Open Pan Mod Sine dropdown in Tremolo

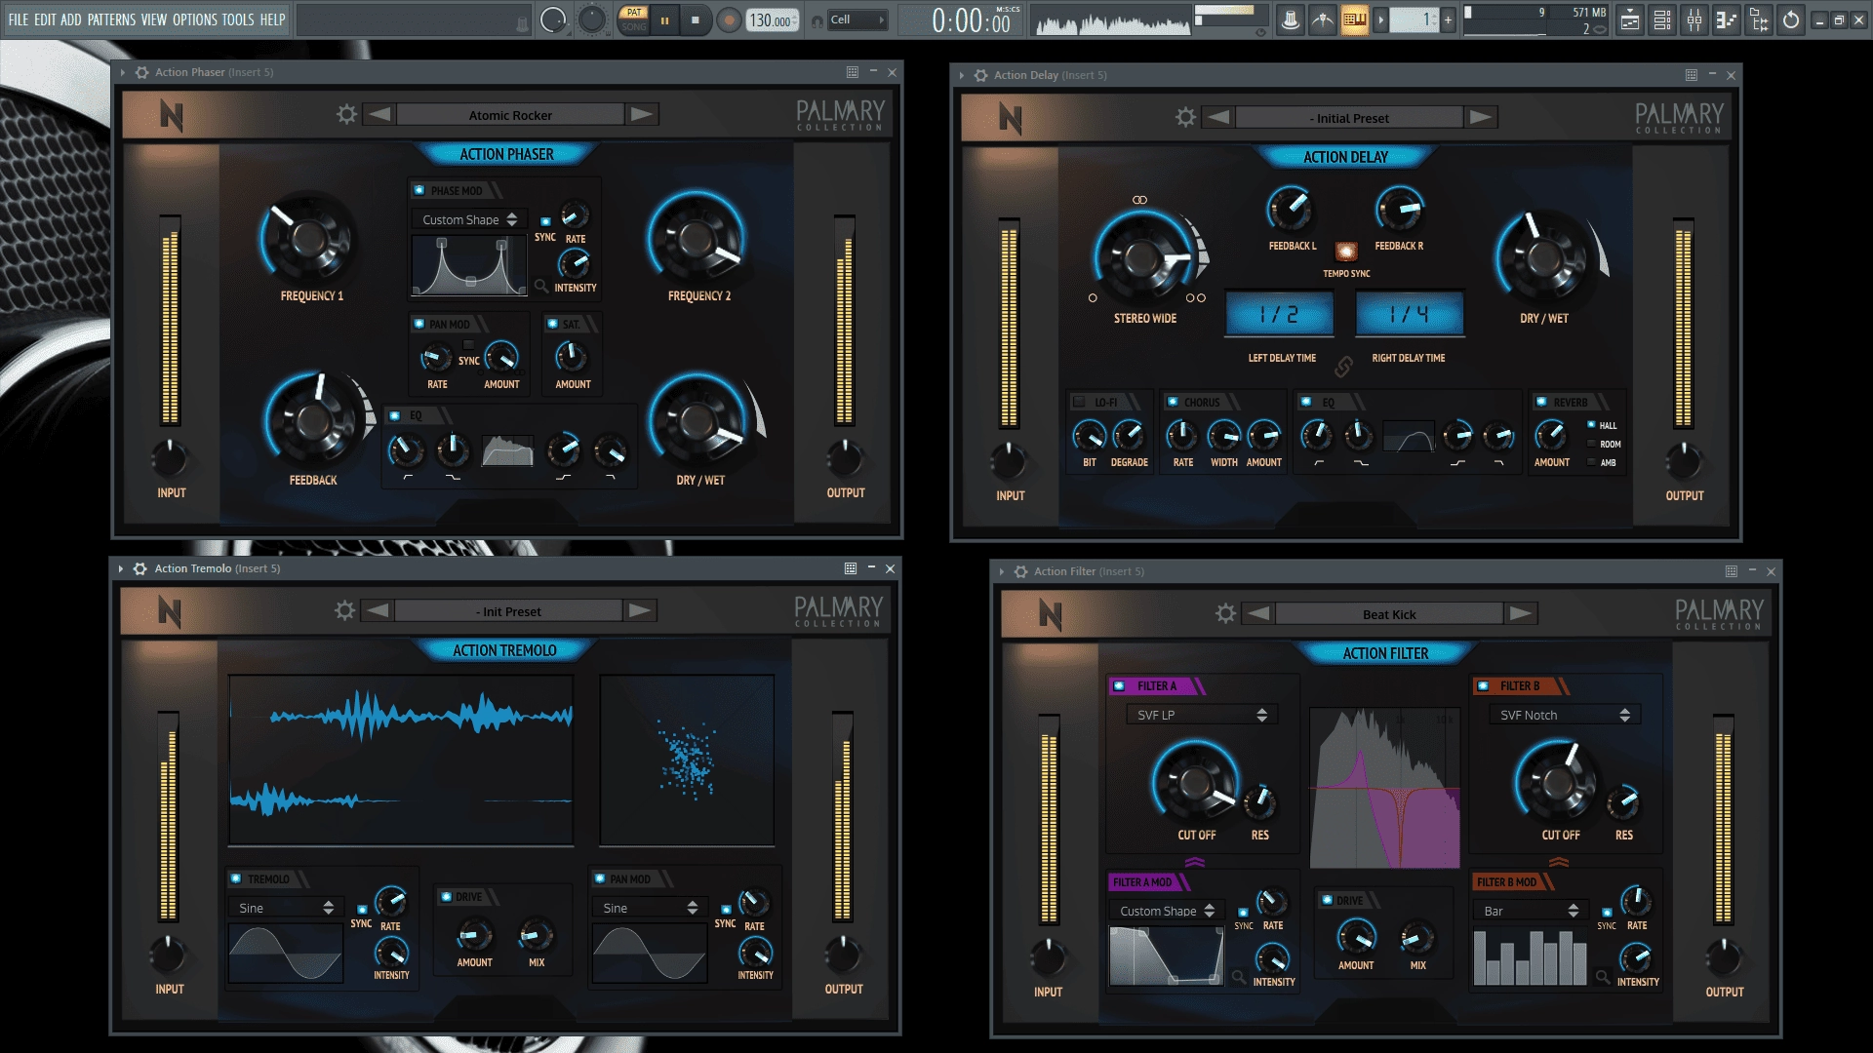(x=650, y=908)
